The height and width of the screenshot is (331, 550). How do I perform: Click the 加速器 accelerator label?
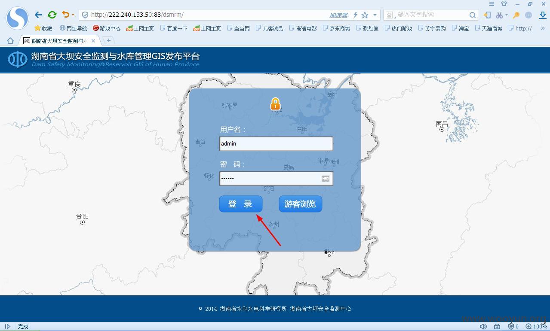pyautogui.click(x=338, y=15)
